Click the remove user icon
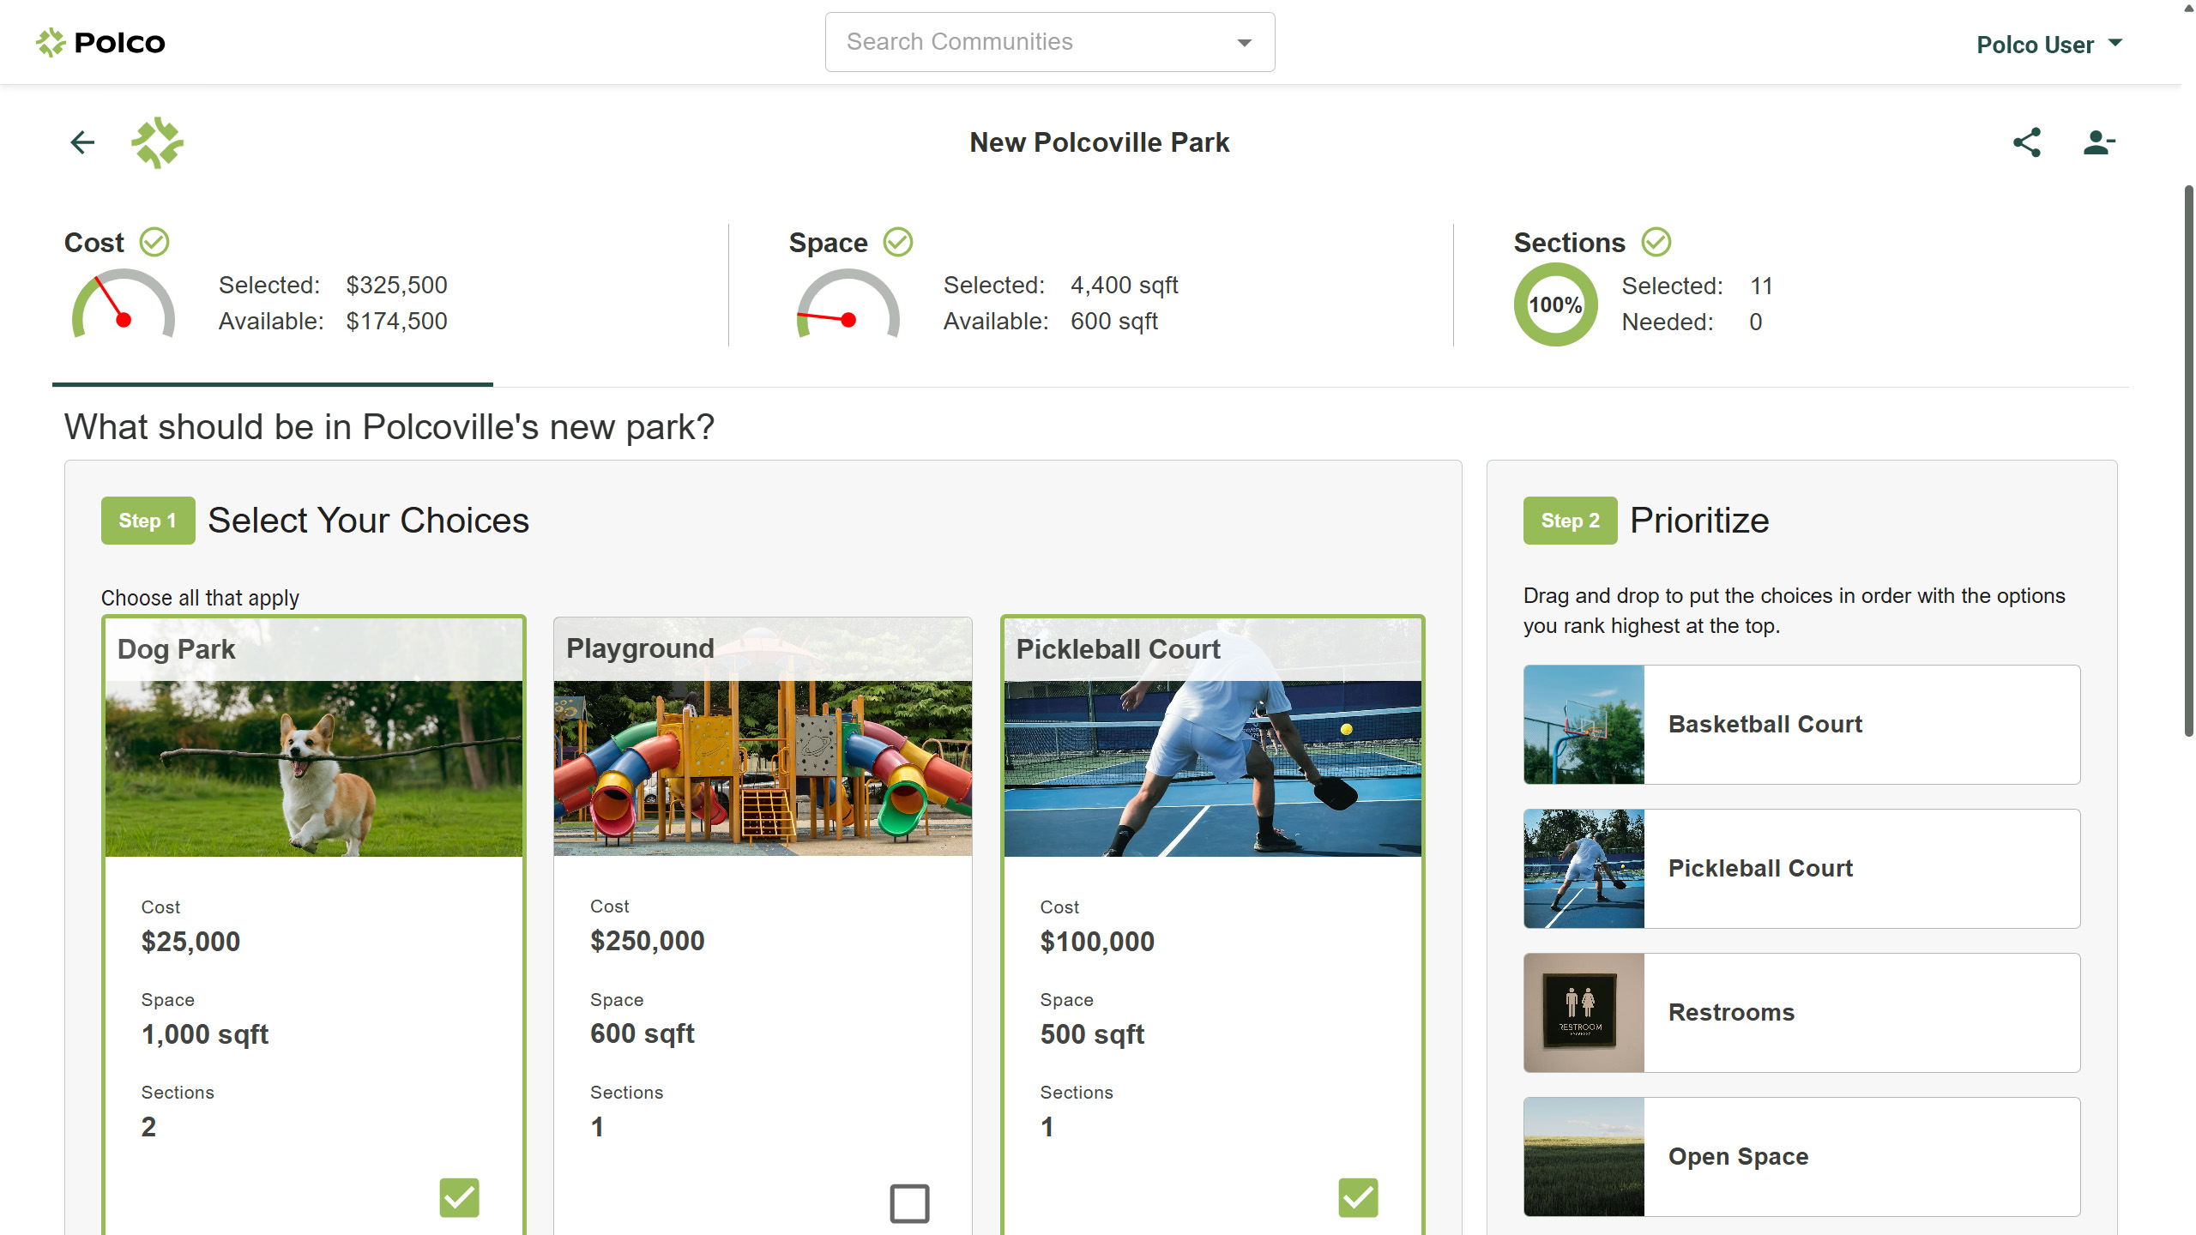The image size is (2196, 1235). pos(2098,142)
